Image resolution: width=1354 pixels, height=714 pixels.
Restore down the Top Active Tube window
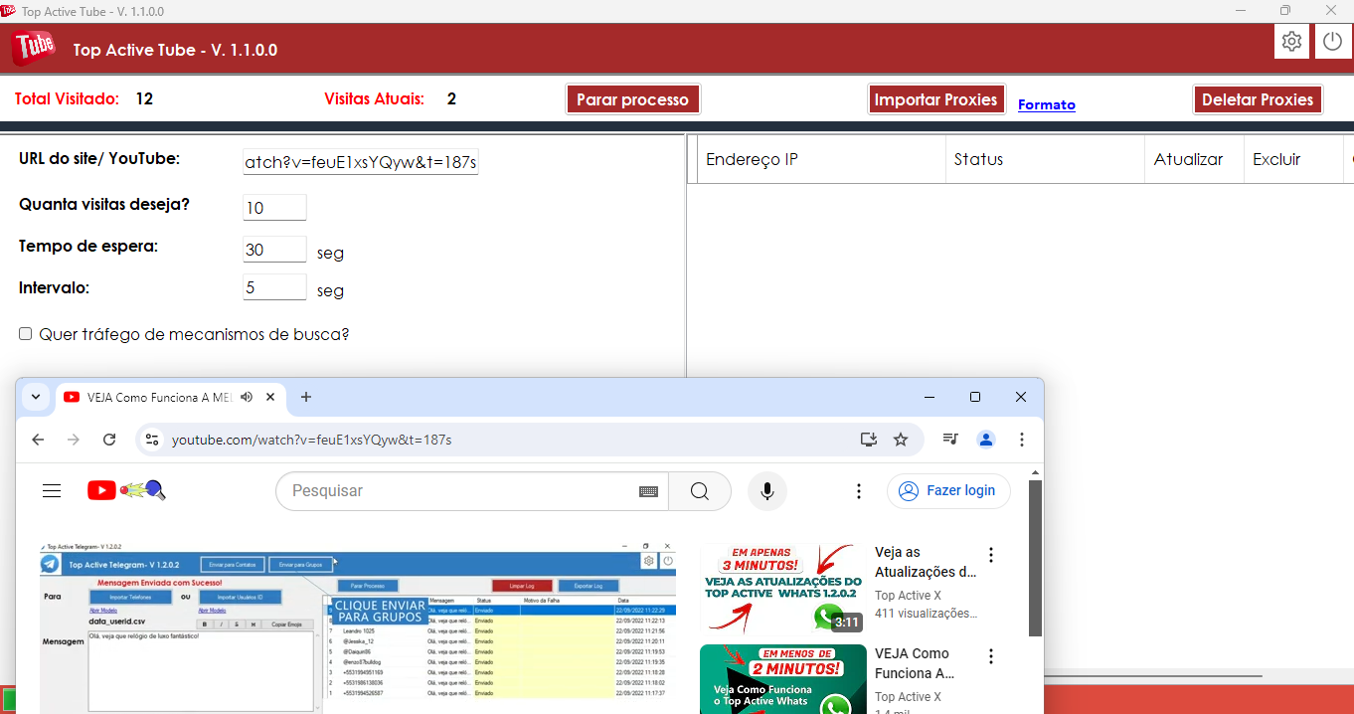coord(1285,11)
